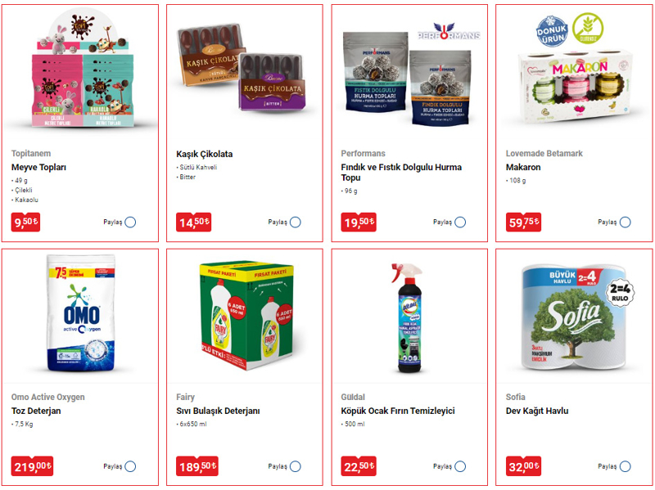Toggle the Paylaş circle for Hurma Topu
This screenshot has height=490, width=655.
[x=460, y=222]
